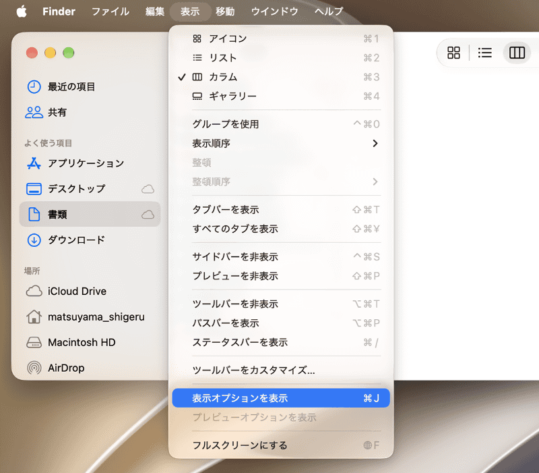Click the red close window button
The width and height of the screenshot is (539, 473).
point(32,53)
